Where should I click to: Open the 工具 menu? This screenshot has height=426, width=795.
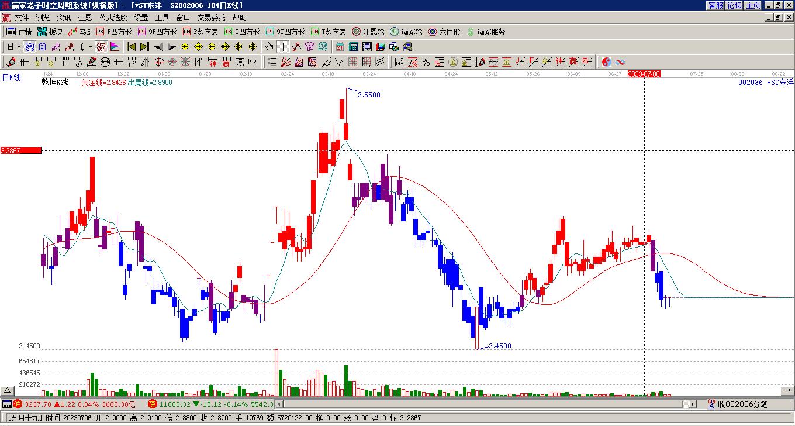point(162,18)
